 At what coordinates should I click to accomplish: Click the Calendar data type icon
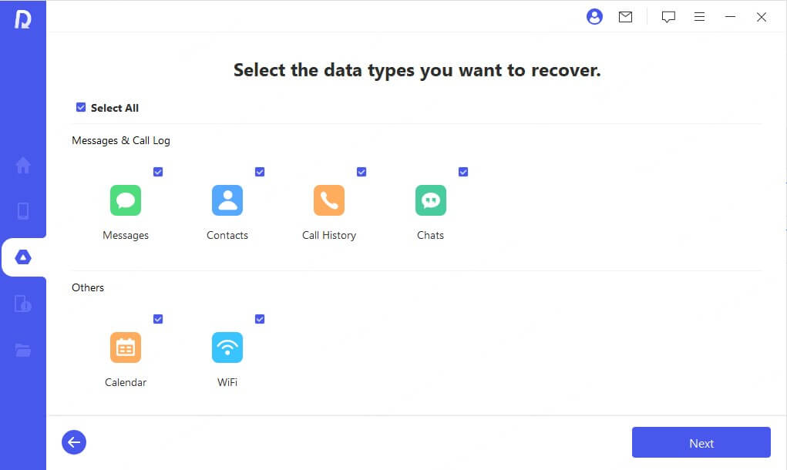(x=126, y=347)
